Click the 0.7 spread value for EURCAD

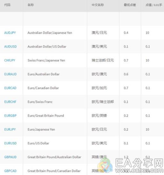126,88
